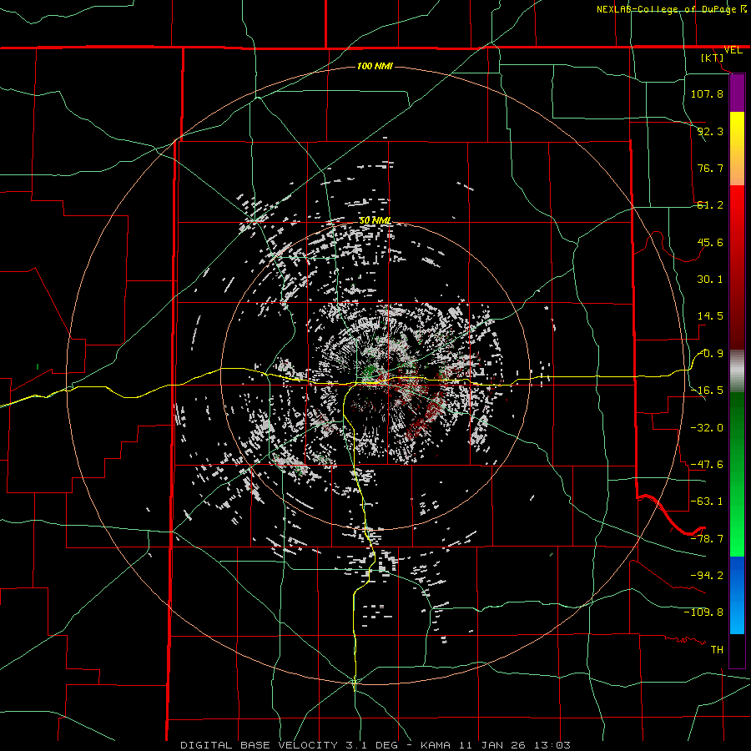
Task: Click the -78.7 velocity legend value
Action: point(707,539)
